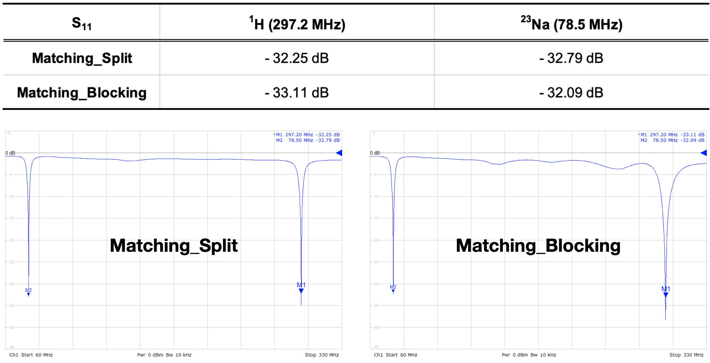The height and width of the screenshot is (363, 710).
Task: Click Start 60 MHz label under the Matching_Split plot
Action: (37, 355)
